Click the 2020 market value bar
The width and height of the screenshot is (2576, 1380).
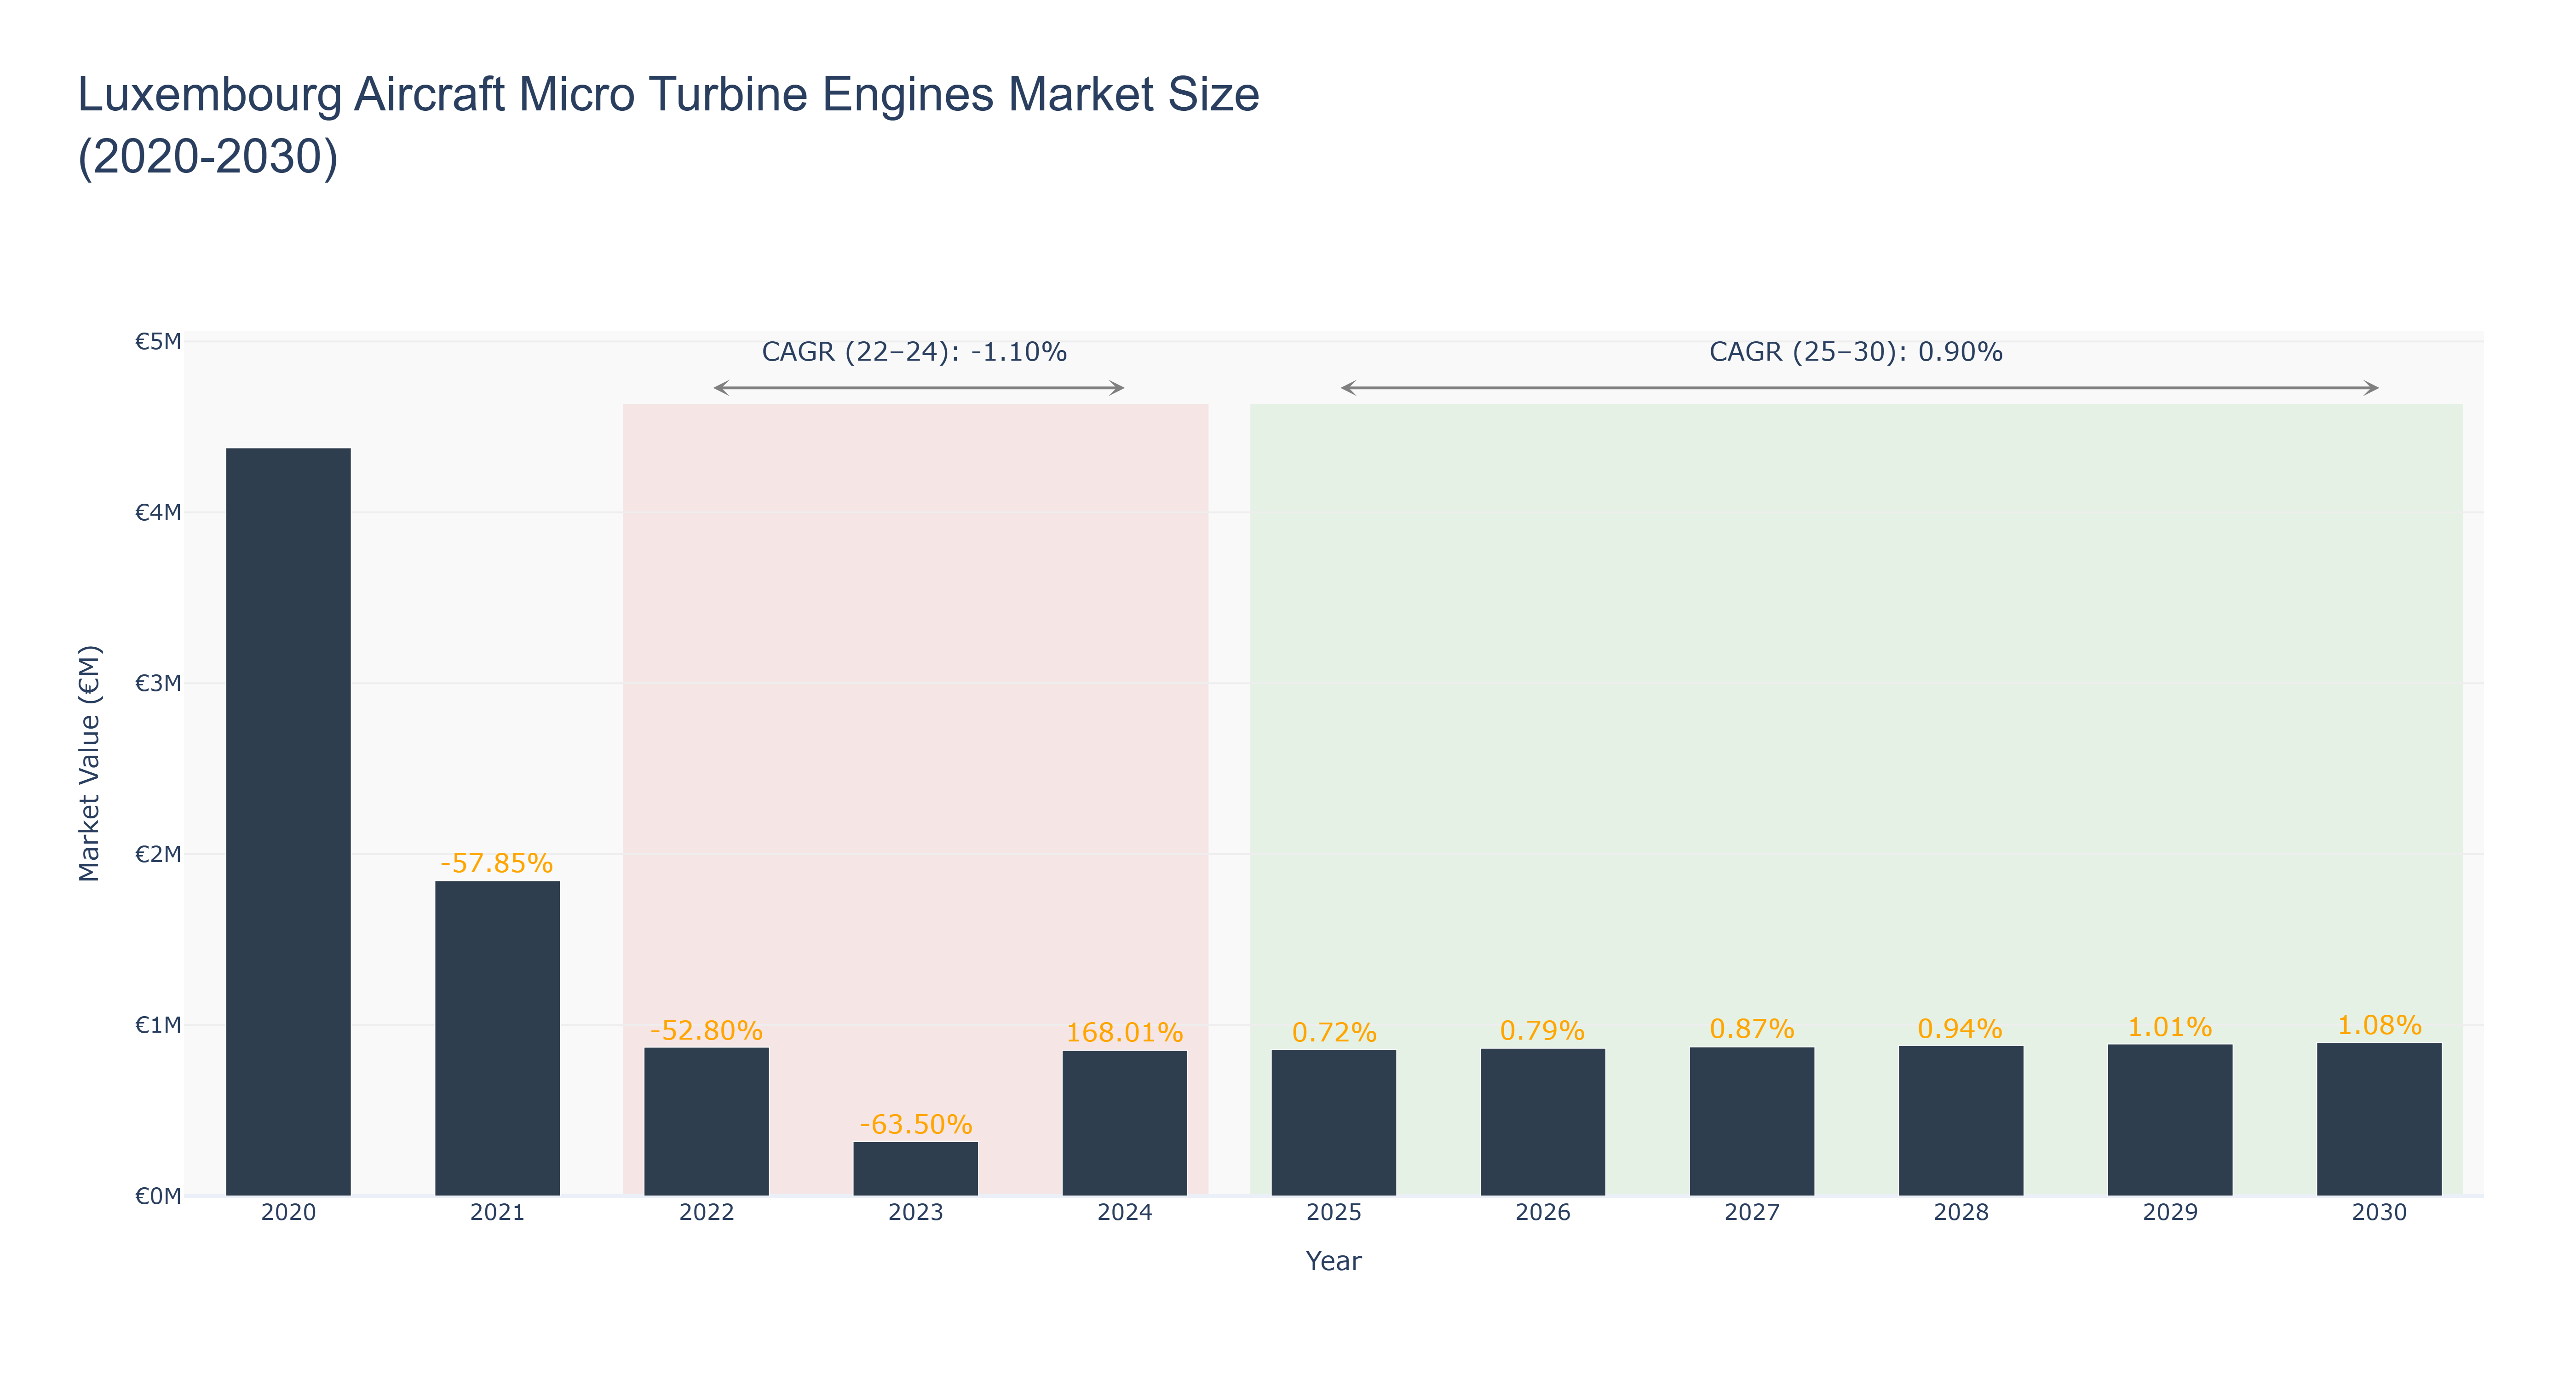click(288, 821)
